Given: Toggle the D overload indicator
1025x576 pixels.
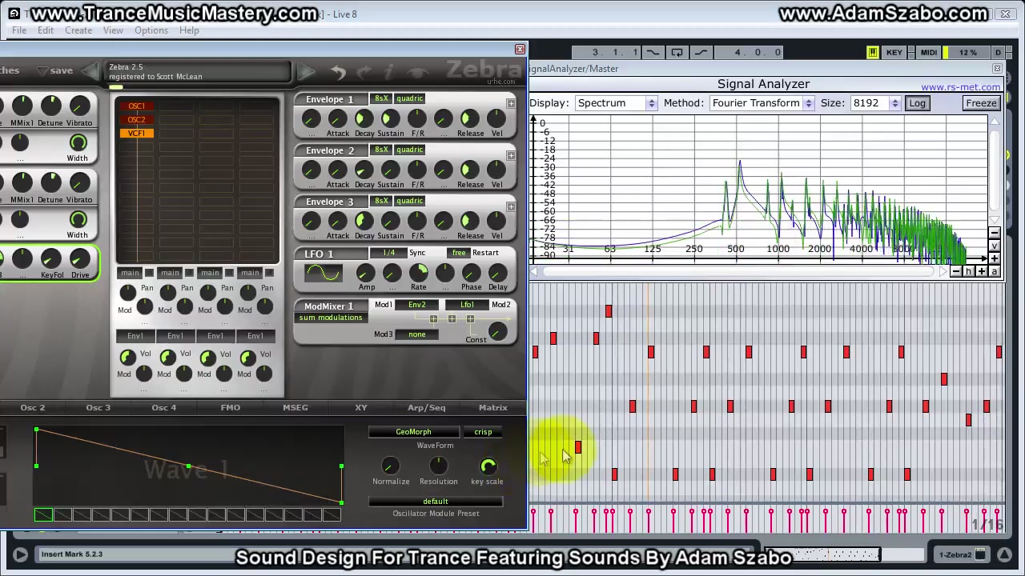Looking at the screenshot, I should (x=998, y=53).
